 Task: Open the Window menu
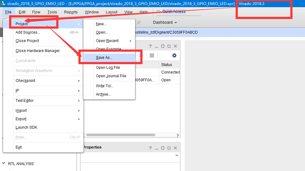coord(92,12)
